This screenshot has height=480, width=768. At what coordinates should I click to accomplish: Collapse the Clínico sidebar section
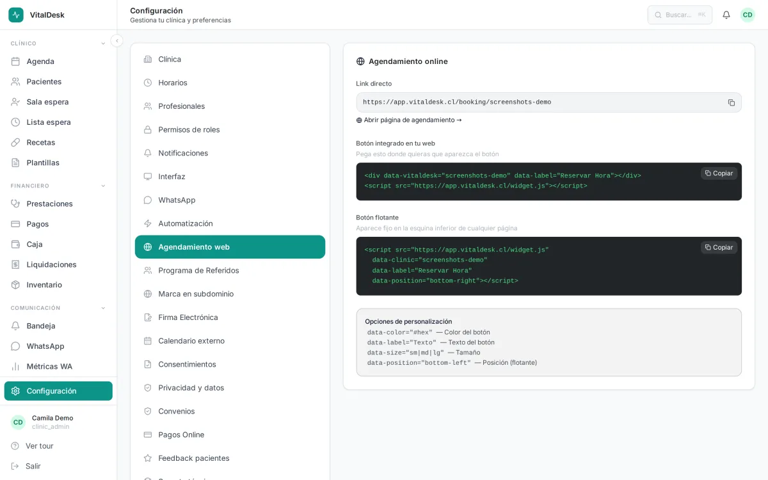point(103,44)
